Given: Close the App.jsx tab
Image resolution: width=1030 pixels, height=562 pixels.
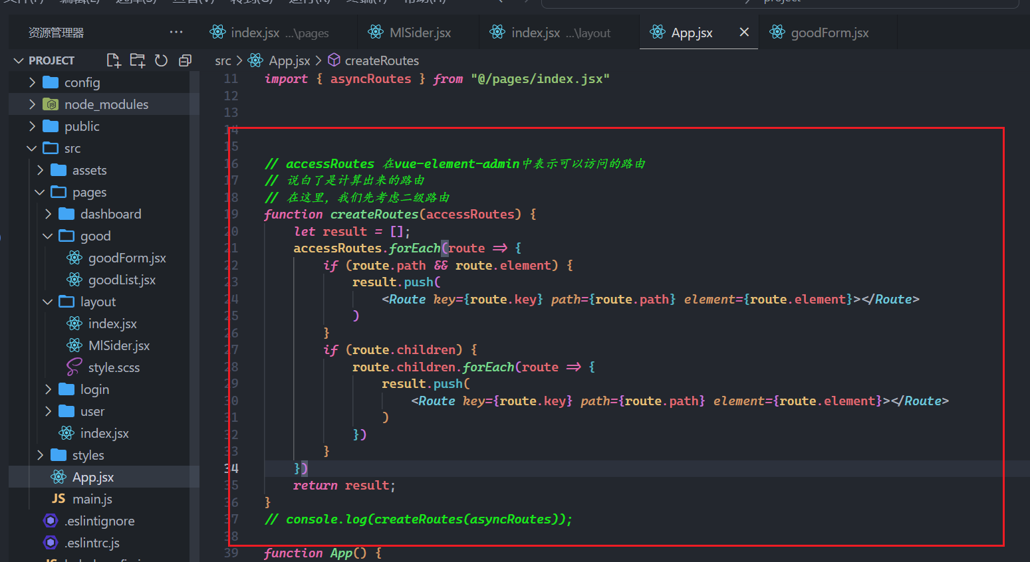Looking at the screenshot, I should click(744, 32).
